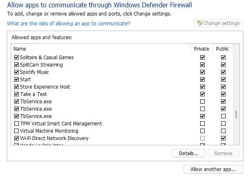
Task: Open the risks of allowing an app link
Action: (x=69, y=24)
